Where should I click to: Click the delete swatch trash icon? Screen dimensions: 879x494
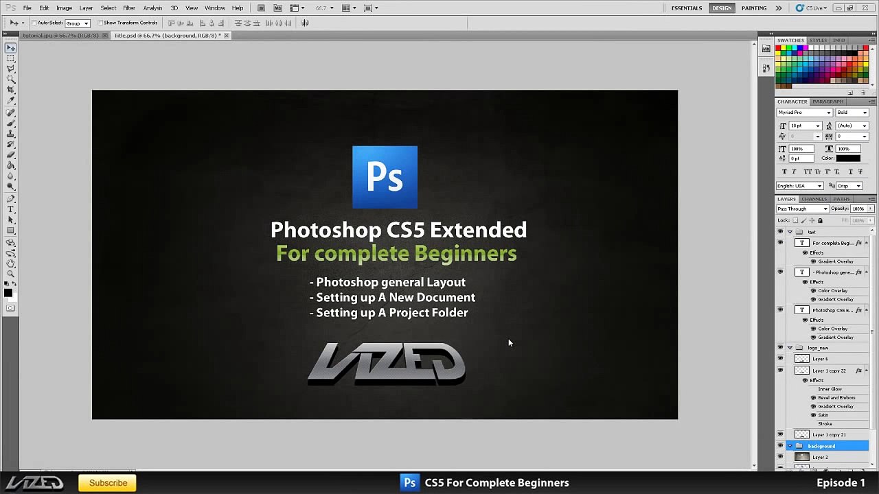(x=863, y=93)
